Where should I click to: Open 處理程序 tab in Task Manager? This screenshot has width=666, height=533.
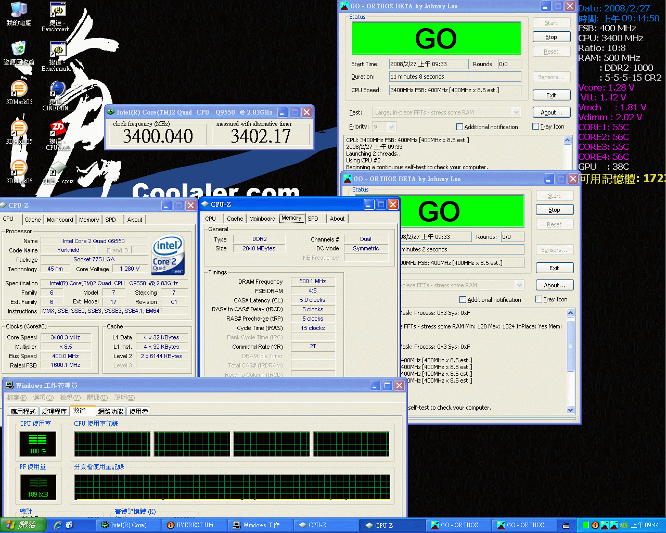[x=54, y=411]
